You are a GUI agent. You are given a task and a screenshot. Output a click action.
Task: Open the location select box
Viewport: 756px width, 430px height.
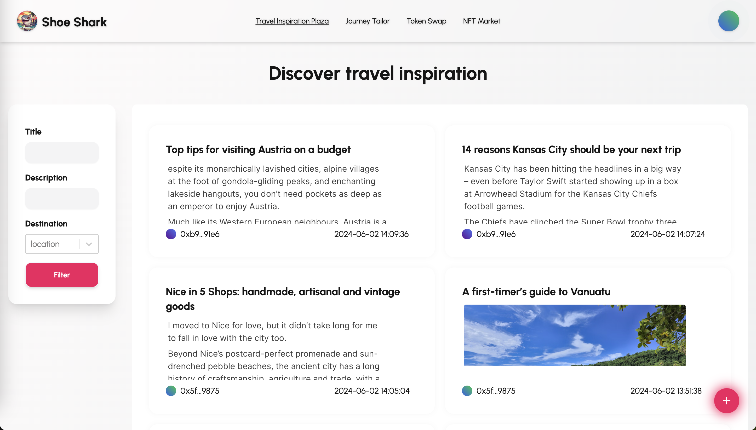click(52, 244)
